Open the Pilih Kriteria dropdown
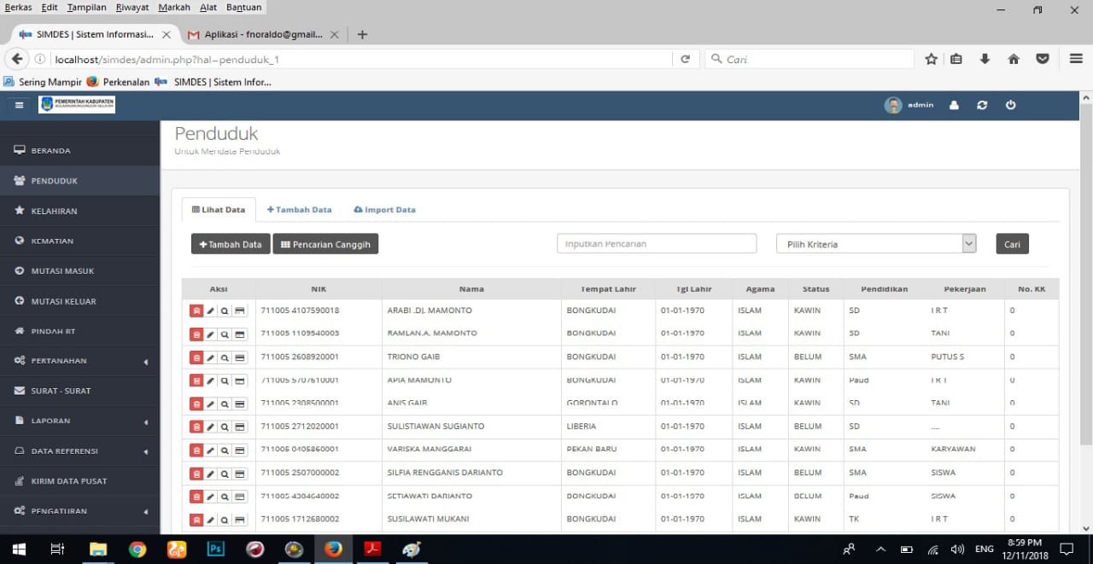This screenshot has width=1093, height=564. click(876, 244)
